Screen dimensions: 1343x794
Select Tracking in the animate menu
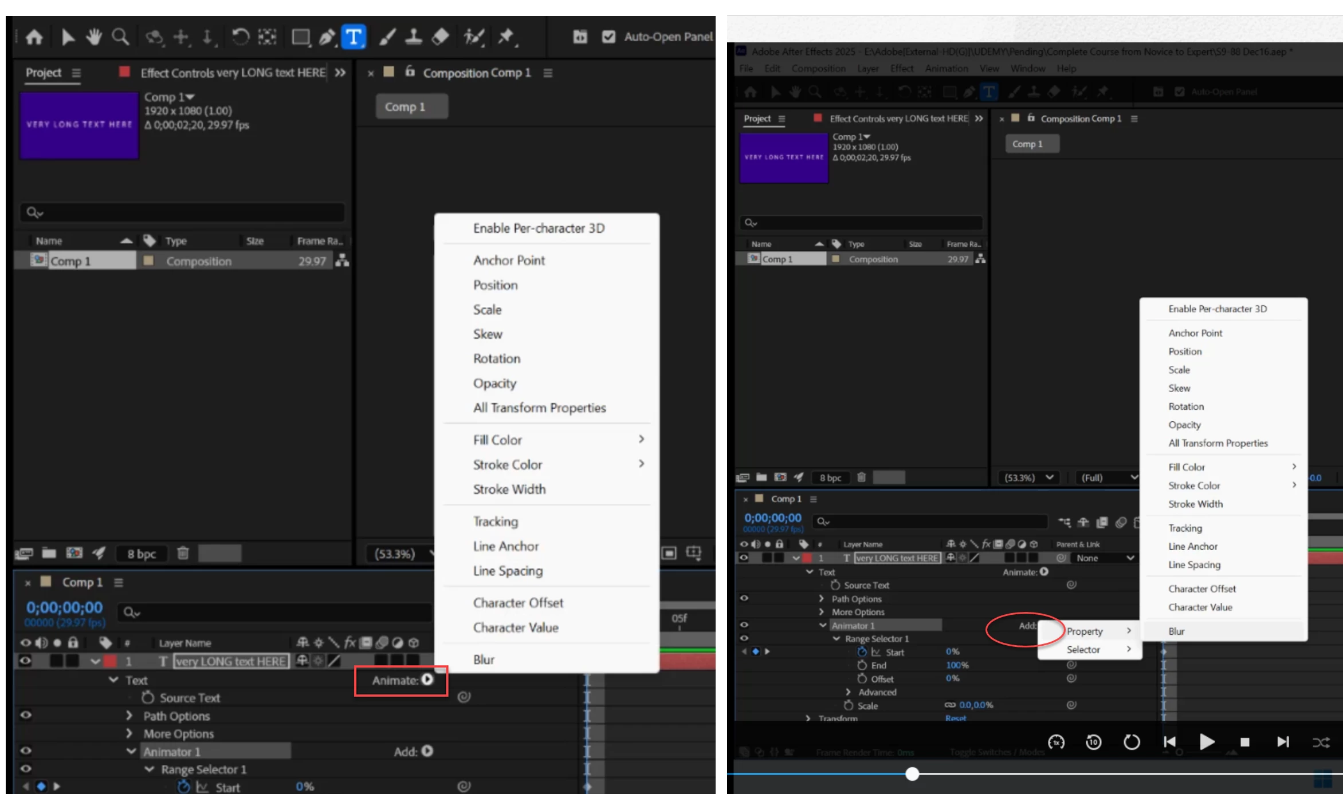click(x=495, y=521)
